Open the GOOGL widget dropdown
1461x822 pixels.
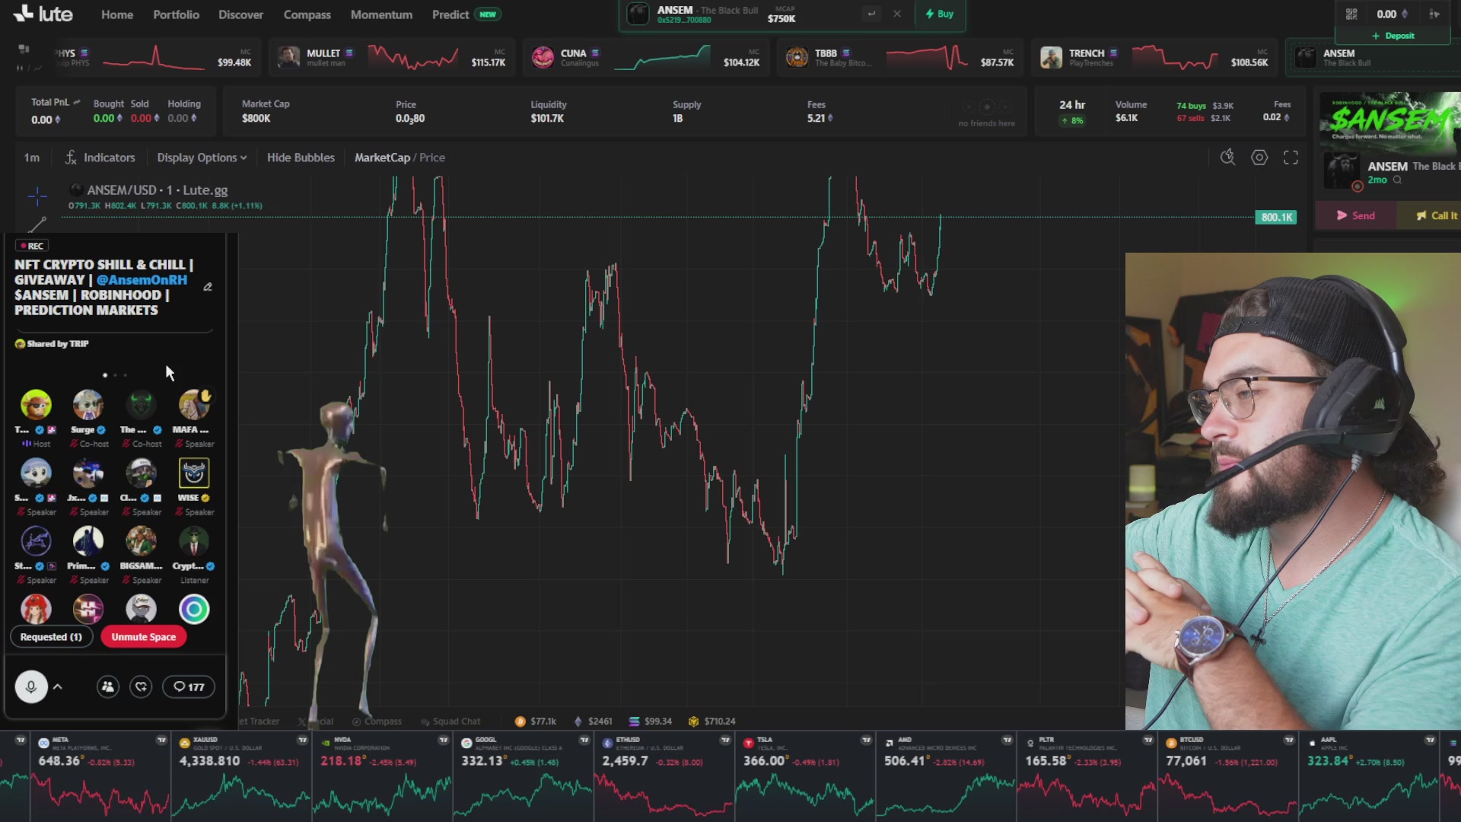(584, 740)
